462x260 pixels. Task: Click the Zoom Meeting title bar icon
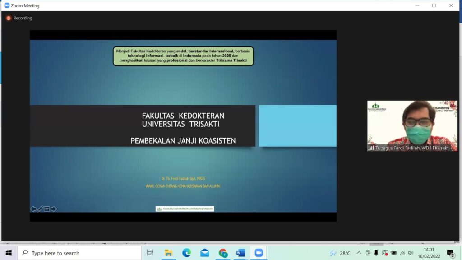(x=7, y=5)
